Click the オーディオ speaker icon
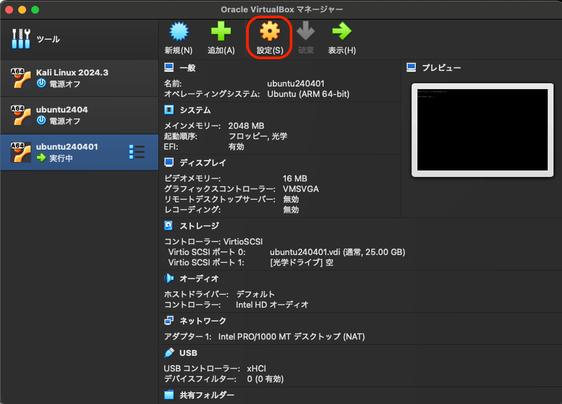Image resolution: width=562 pixels, height=404 pixels. coord(169,278)
